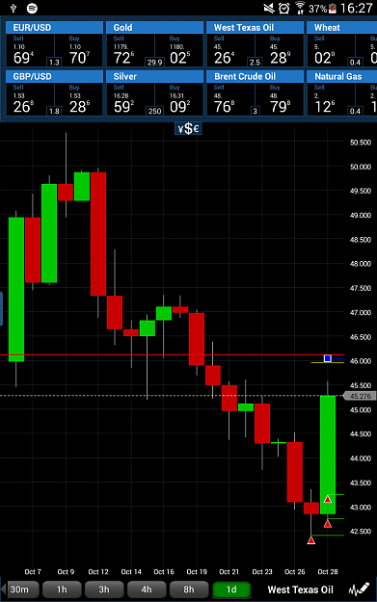377x602 pixels.
Task: Tap Wheat Sell price 5.02
Action: tap(324, 54)
